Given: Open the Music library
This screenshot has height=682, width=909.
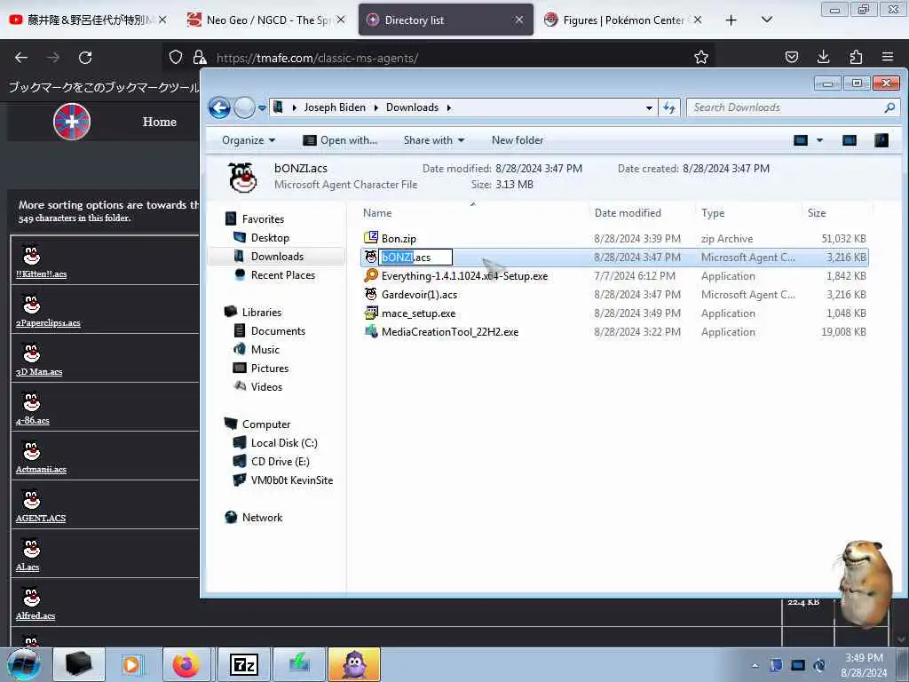Looking at the screenshot, I should 265,349.
